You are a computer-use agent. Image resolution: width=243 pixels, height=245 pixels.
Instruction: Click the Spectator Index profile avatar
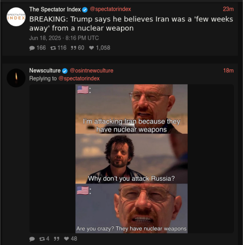tap(16, 17)
